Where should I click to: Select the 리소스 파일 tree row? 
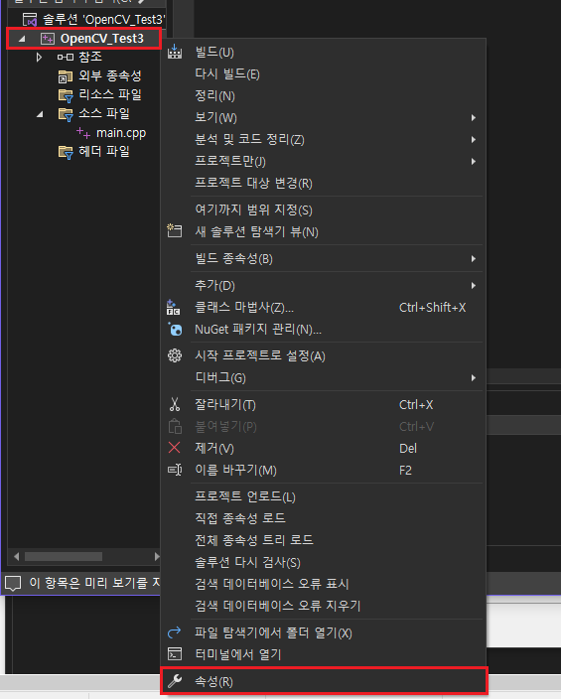pyautogui.click(x=84, y=95)
